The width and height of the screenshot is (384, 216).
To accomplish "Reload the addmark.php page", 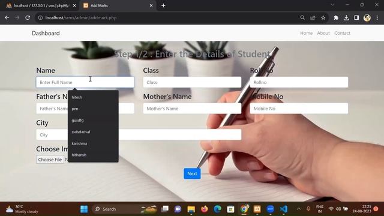I will [x=28, y=17].
